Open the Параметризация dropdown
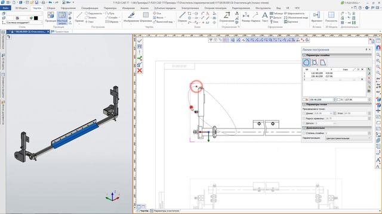Viewport: 382px width, 214px height. (x=348, y=138)
